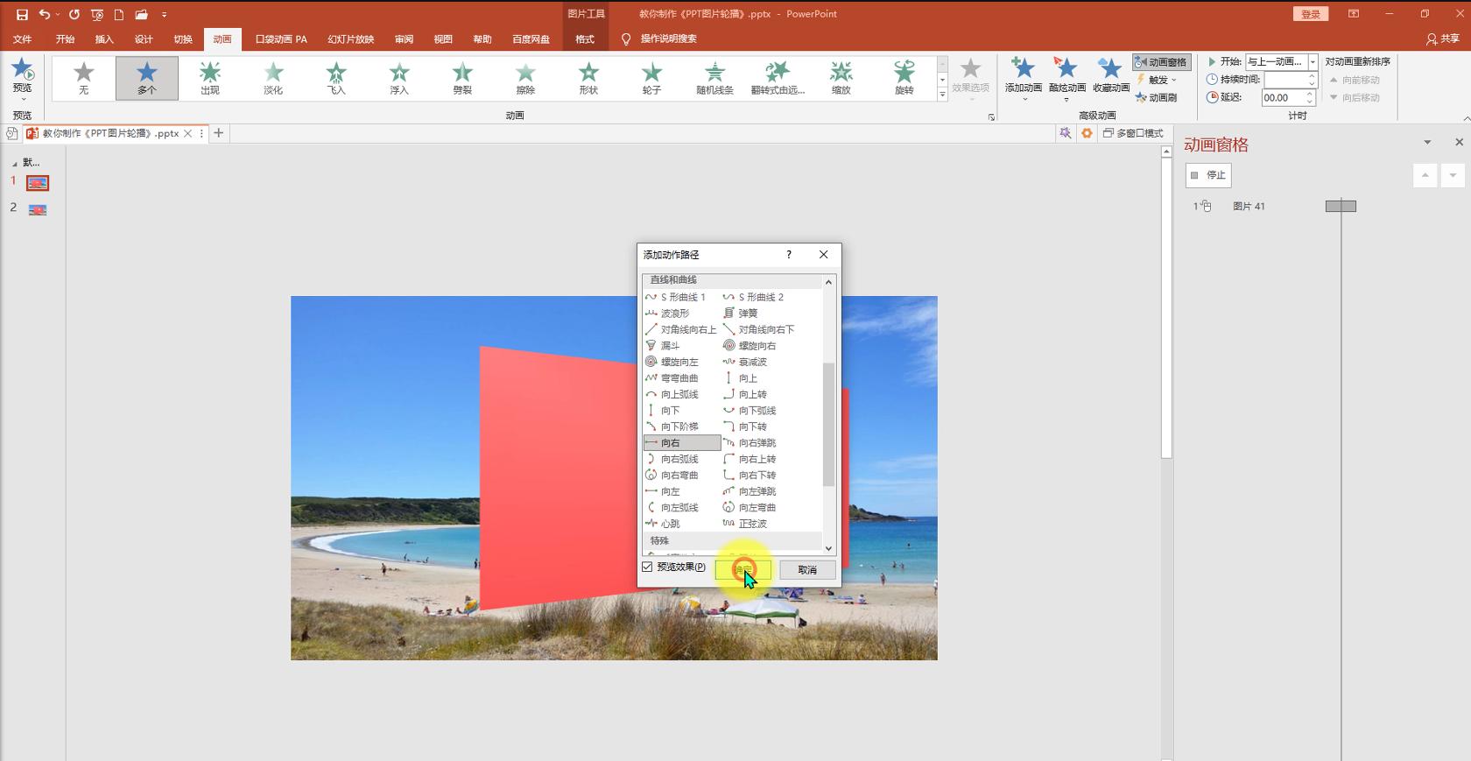Click 取消 to cancel the dialog
The height and width of the screenshot is (761, 1471).
click(806, 570)
